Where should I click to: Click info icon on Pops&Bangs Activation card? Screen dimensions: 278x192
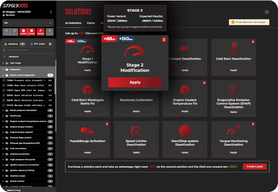tap(107, 124)
